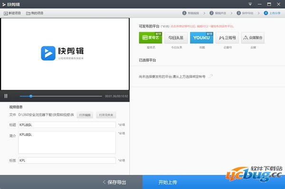285x189 pixels.
Task: Select the 爱奇艺 platform tile
Action: (151, 38)
